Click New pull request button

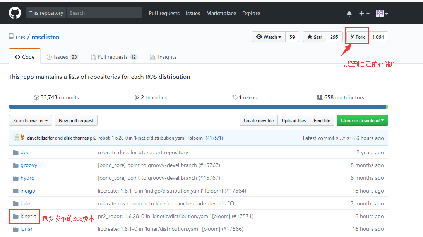pyautogui.click(x=76, y=121)
